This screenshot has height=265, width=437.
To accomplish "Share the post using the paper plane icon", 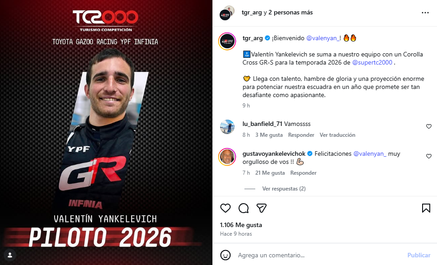I will pos(262,208).
